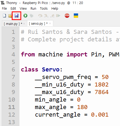Click the value 180
This screenshot has width=120, height=126.
click(82, 107)
